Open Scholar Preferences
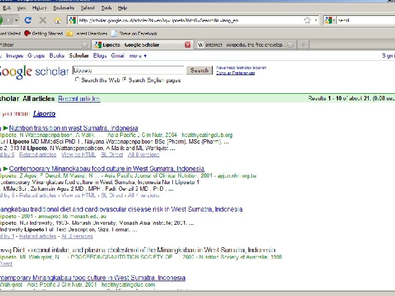Image resolution: width=395 pixels, height=296 pixels. coord(235,73)
